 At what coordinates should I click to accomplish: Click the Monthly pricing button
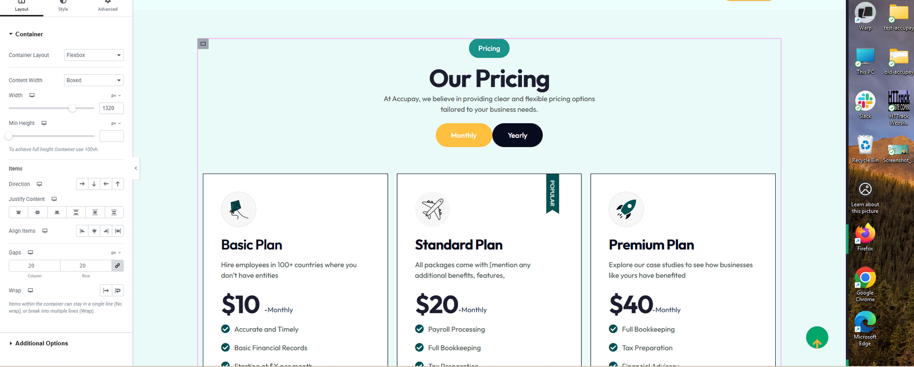[x=463, y=135]
